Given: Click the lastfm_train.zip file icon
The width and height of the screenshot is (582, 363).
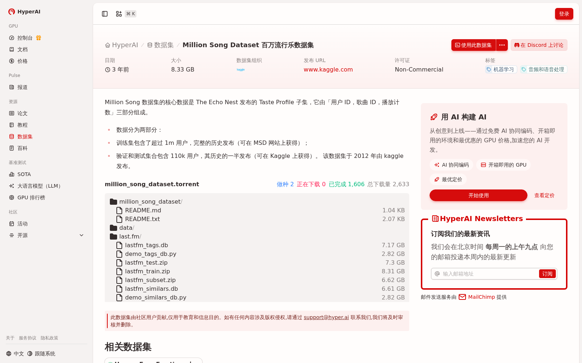Looking at the screenshot, I should tap(119, 272).
